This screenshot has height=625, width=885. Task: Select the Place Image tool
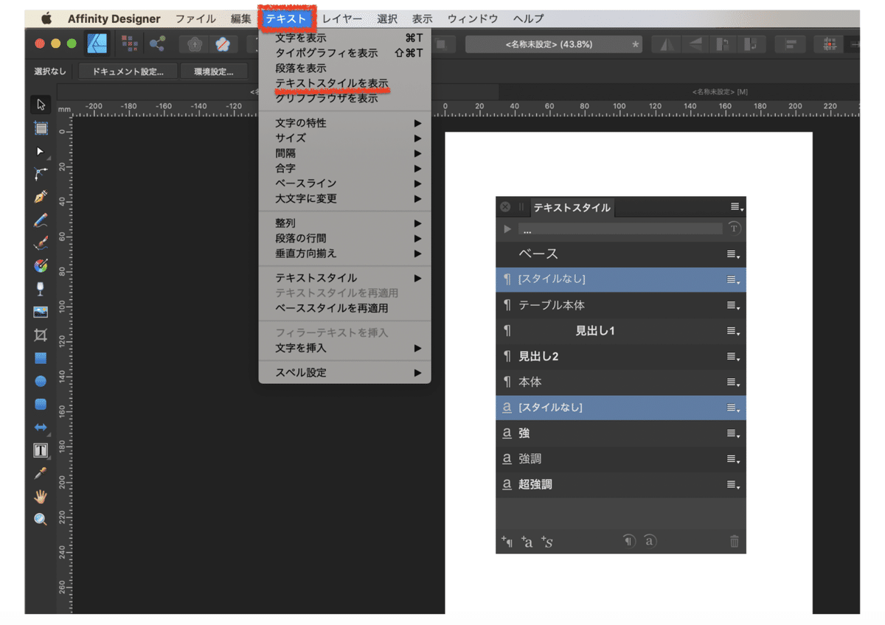(x=41, y=312)
